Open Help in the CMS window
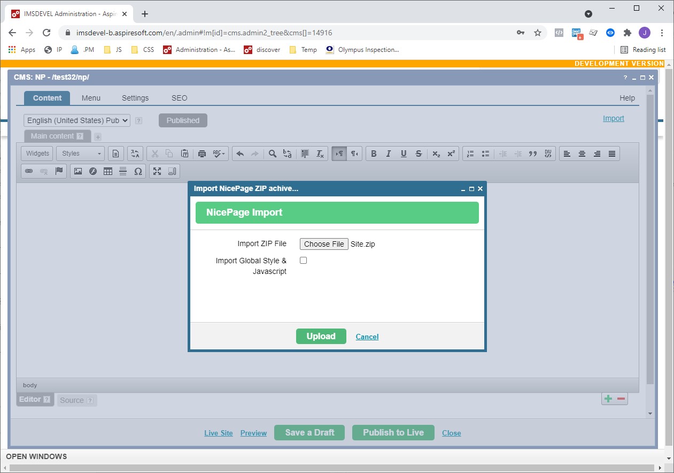This screenshot has height=473, width=674. tap(627, 98)
